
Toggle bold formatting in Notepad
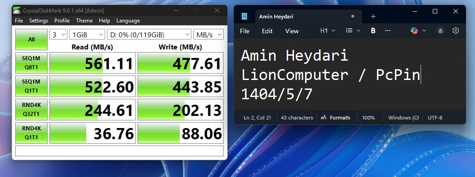[373, 31]
